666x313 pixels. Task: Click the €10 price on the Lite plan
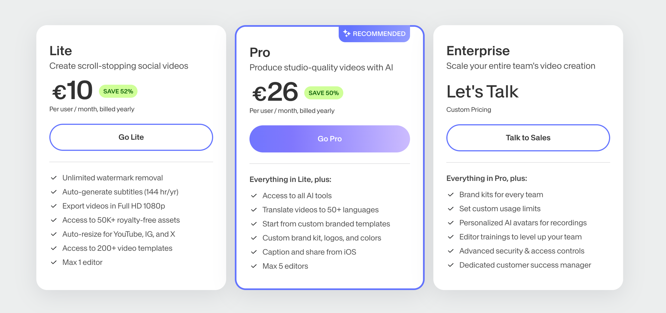[72, 90]
